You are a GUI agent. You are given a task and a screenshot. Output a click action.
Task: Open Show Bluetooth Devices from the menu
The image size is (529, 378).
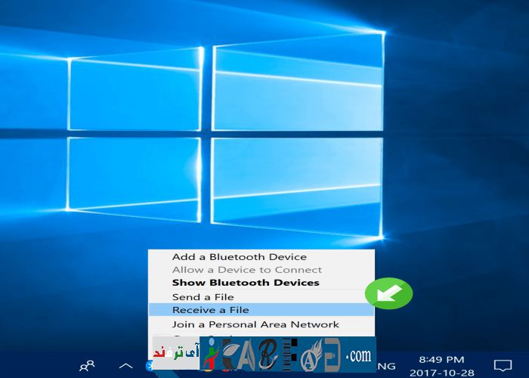point(245,283)
